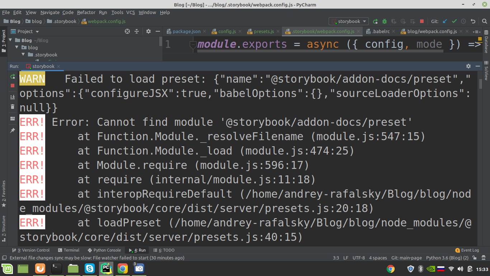Click the Bluetooth tray icon
Viewport: 490px width, 276px height.
421,269
